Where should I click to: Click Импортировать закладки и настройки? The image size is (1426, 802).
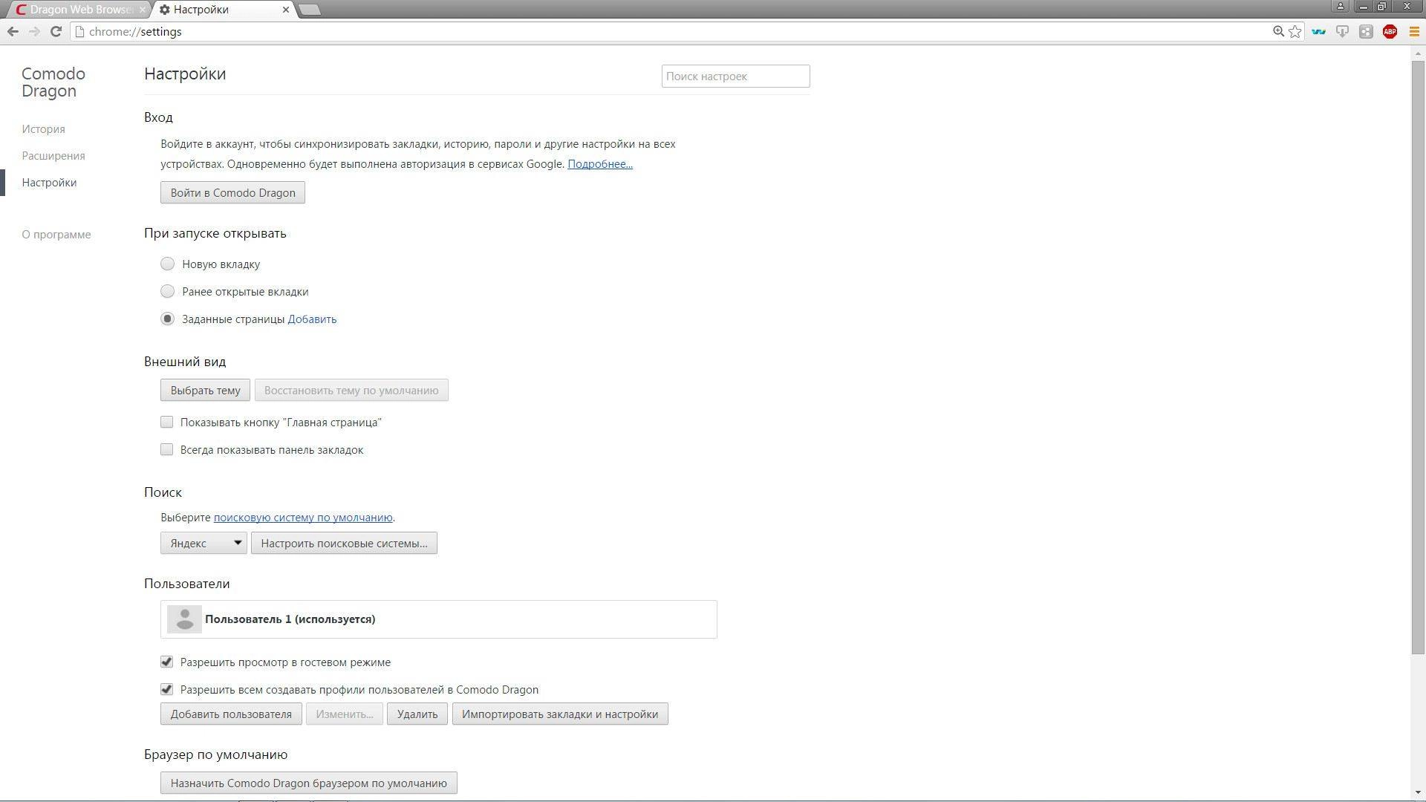tap(560, 714)
